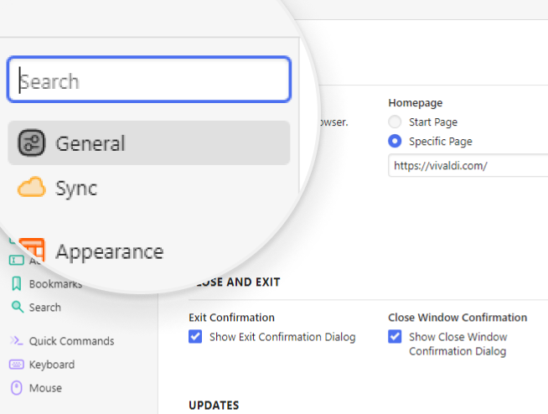The height and width of the screenshot is (414, 548).
Task: Click the Address Bar icon above Bookmarks
Action: click(16, 260)
